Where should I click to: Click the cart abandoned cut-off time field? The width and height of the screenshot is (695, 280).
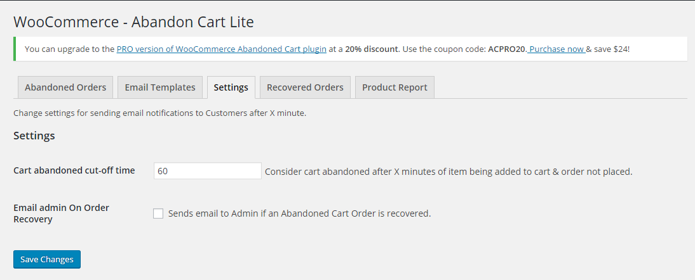pos(207,171)
